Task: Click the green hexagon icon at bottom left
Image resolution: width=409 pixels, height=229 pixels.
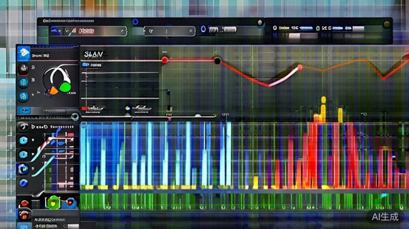Action: [x=53, y=202]
